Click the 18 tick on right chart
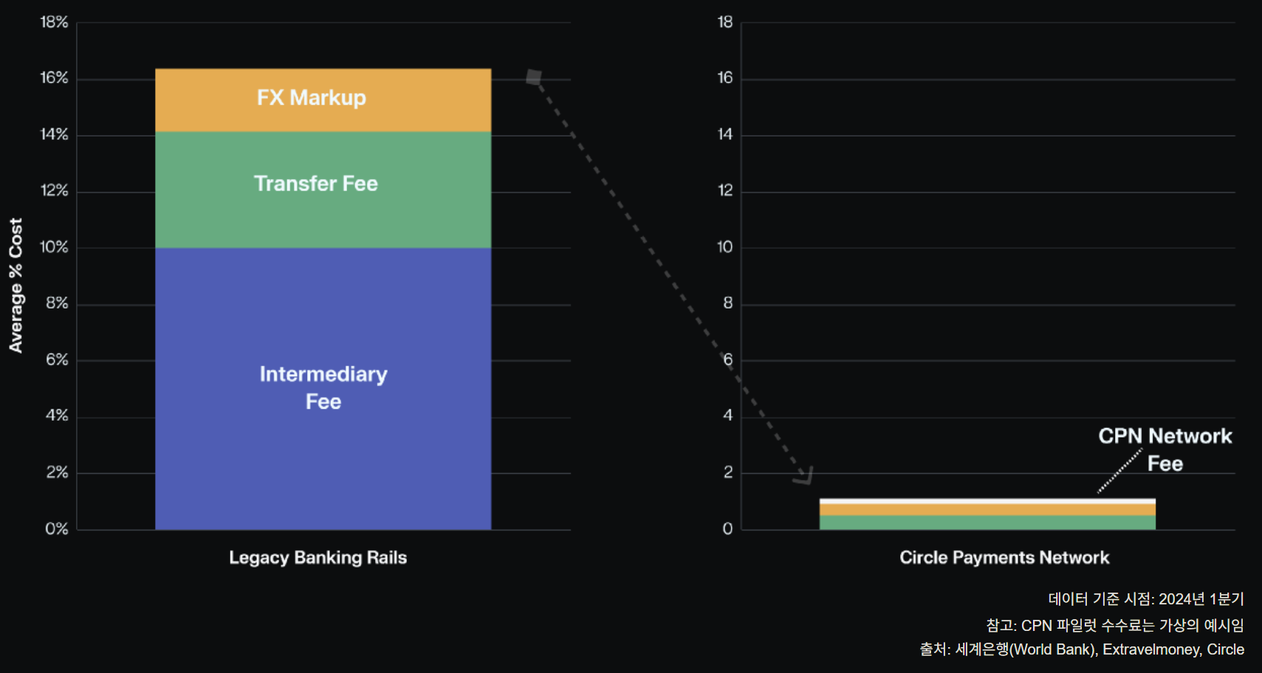 point(725,22)
